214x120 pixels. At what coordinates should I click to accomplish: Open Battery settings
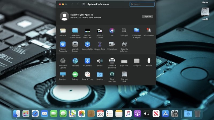[x=75, y=76]
